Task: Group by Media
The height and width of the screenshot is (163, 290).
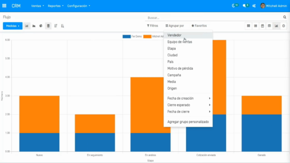Action: coord(188,81)
